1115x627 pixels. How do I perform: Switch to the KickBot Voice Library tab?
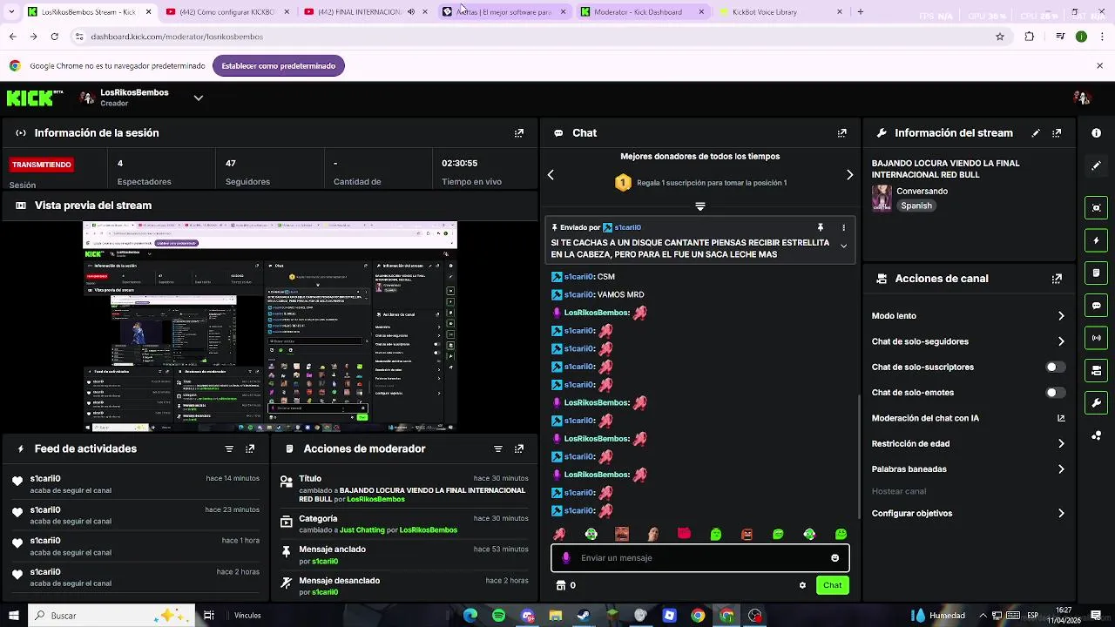(780, 12)
